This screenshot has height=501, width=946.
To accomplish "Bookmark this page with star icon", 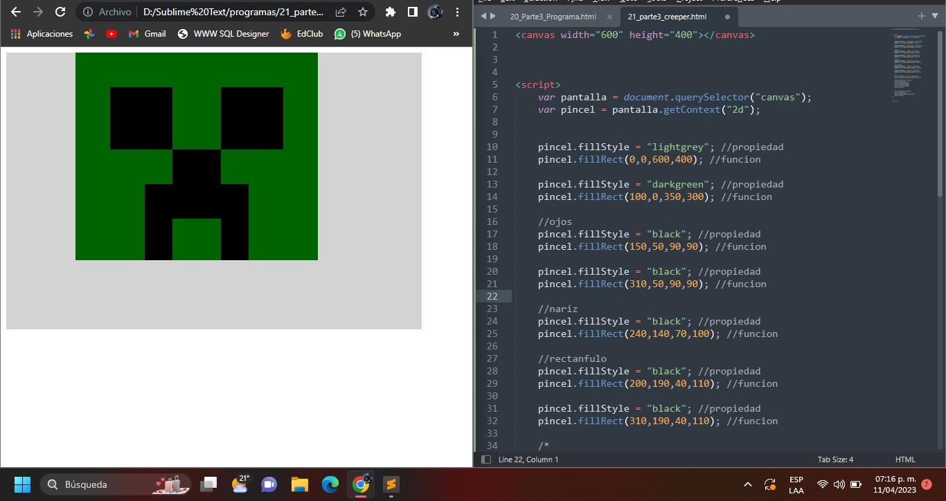I will tap(363, 12).
